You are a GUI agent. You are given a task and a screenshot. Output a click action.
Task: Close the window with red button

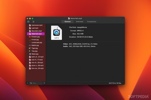27,18
